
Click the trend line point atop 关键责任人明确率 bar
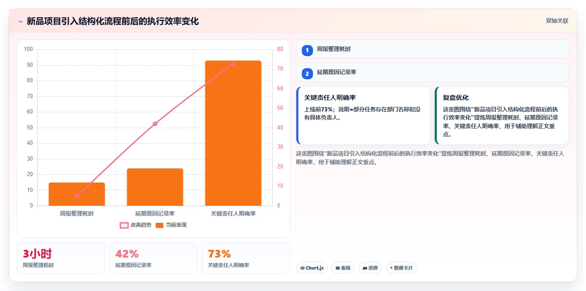pos(233,63)
